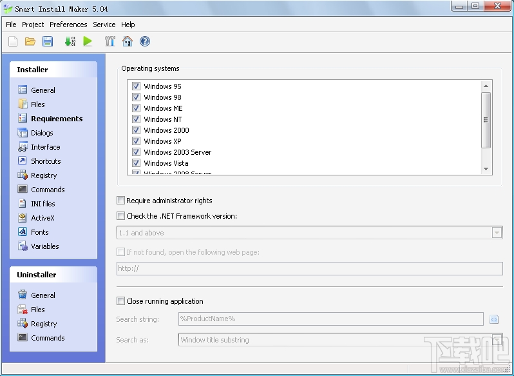Click the Uninstaller General trash icon
514x376 pixels.
tap(23, 295)
